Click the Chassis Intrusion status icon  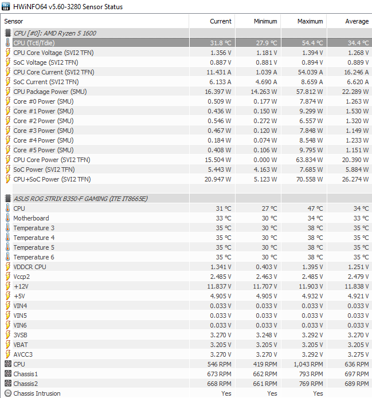(8, 393)
